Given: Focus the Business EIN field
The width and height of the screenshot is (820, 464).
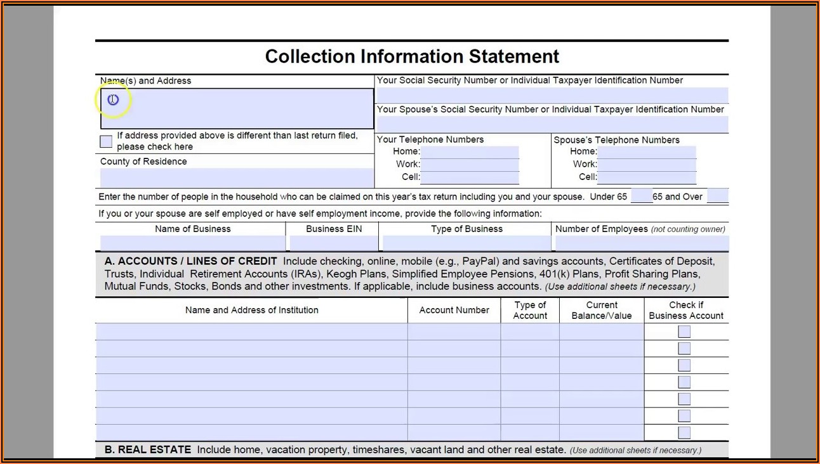Looking at the screenshot, I should (x=334, y=243).
